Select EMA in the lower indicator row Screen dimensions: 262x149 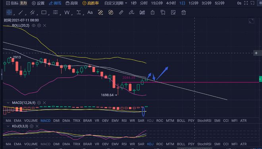pyautogui.click(x=17, y=144)
